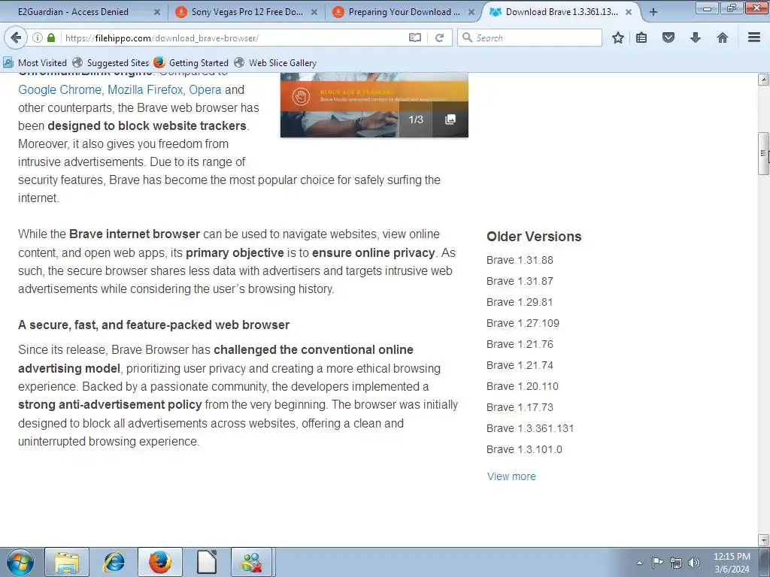Screen dimensions: 770x577
Task: Open Action Center flag tray icon
Action: [657, 563]
